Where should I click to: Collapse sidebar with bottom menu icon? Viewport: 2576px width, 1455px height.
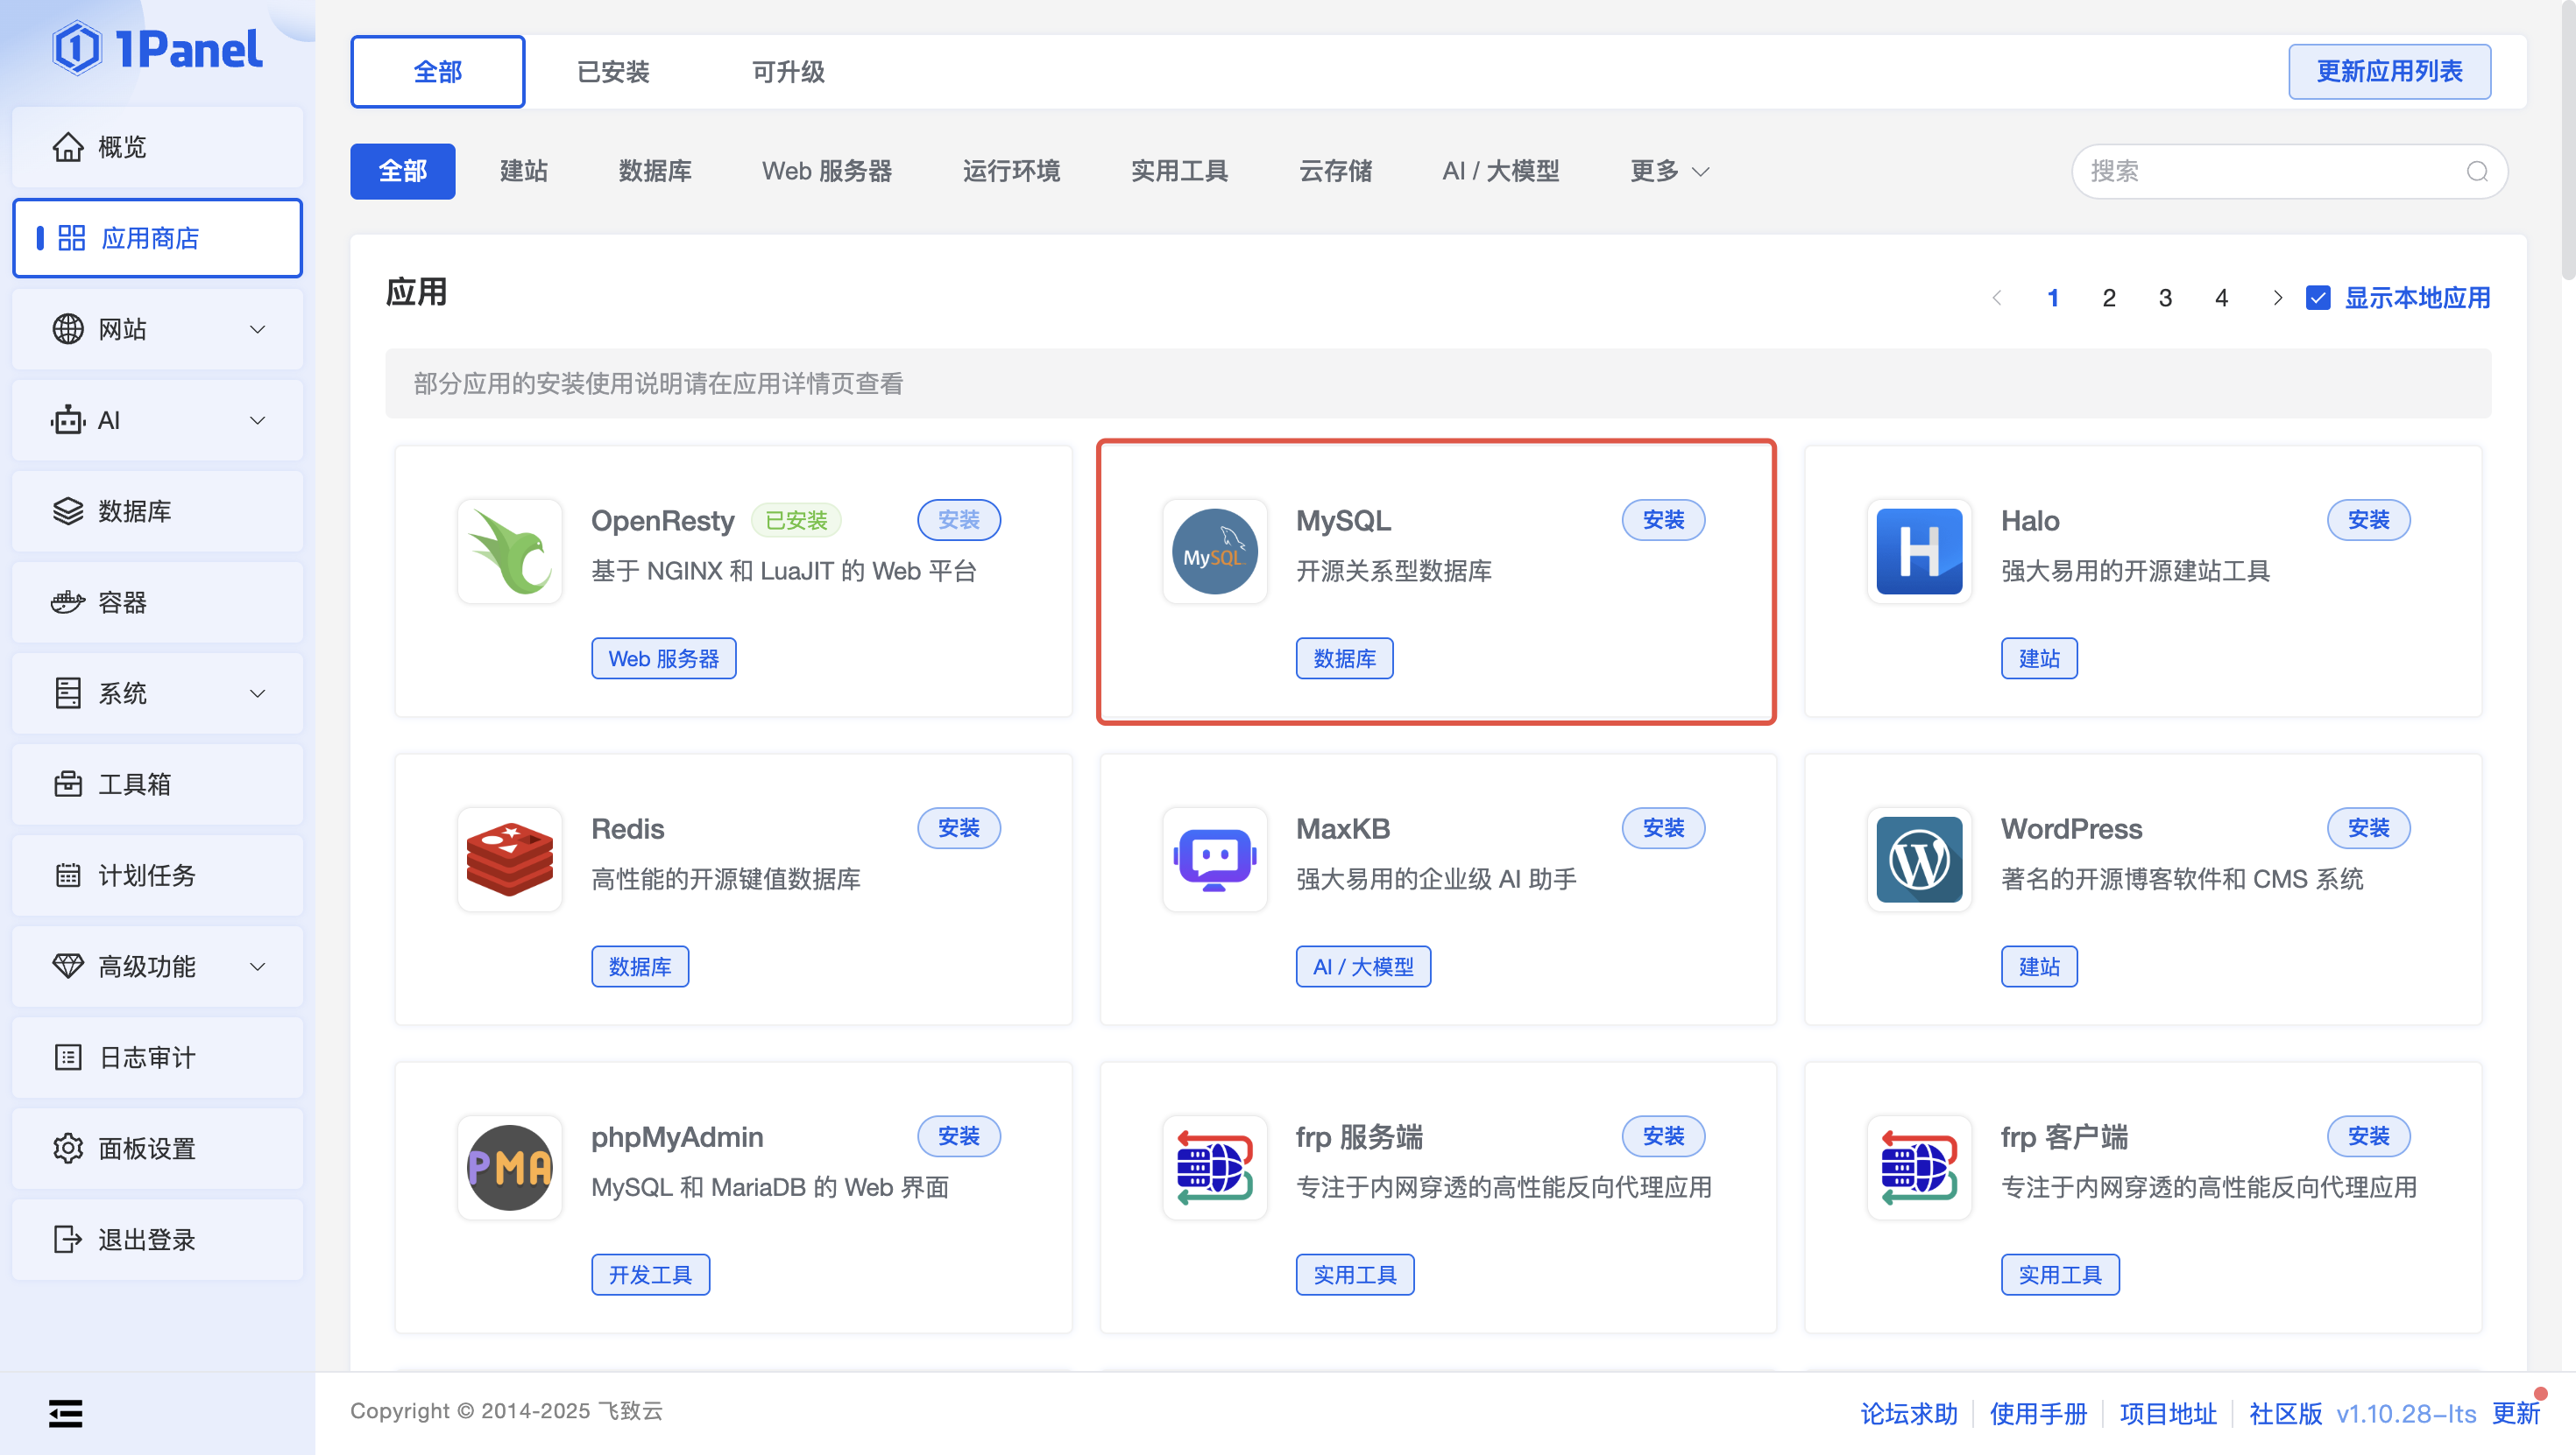66,1413
